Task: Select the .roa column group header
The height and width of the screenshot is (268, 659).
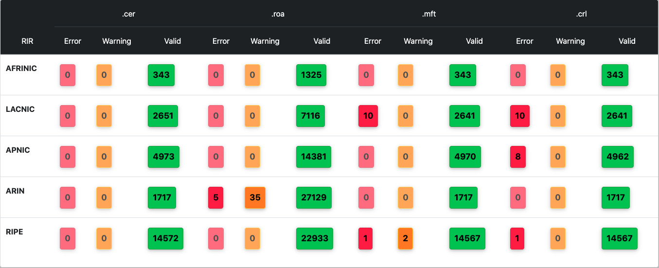Action: click(278, 14)
